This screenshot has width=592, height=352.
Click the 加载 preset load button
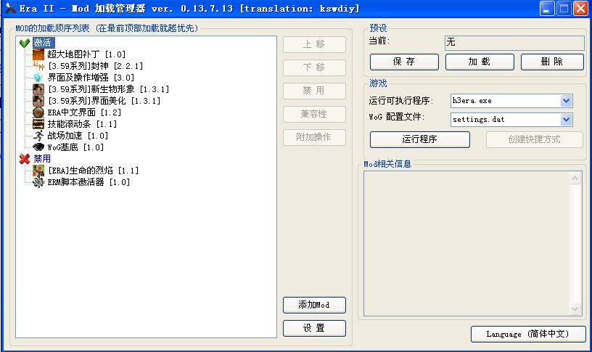click(x=480, y=62)
